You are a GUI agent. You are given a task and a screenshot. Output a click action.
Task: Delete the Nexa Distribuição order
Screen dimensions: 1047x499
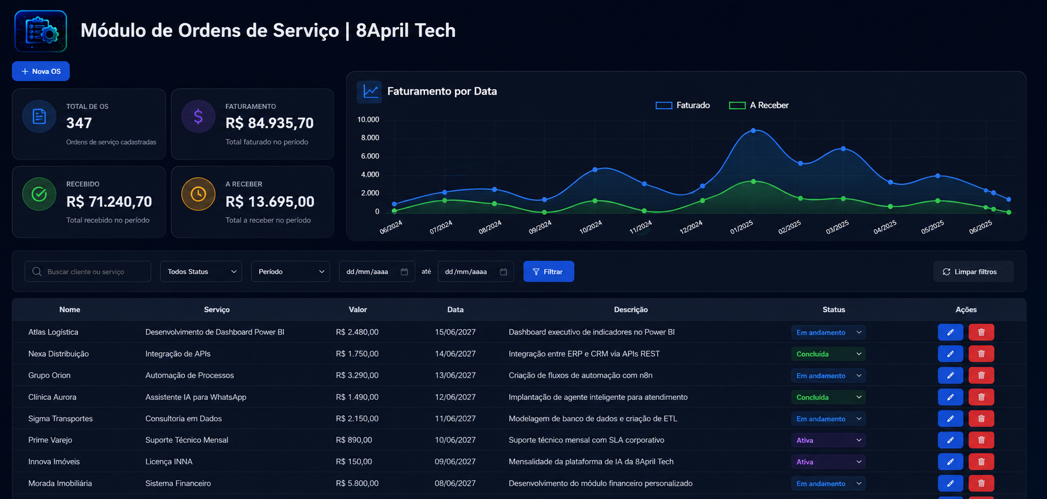pyautogui.click(x=981, y=354)
